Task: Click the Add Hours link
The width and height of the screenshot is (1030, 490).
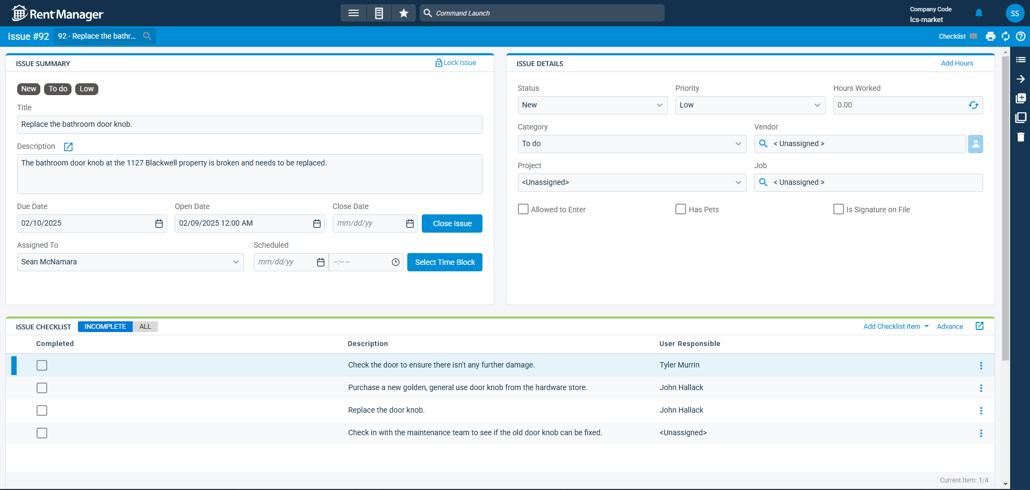Action: coord(956,63)
